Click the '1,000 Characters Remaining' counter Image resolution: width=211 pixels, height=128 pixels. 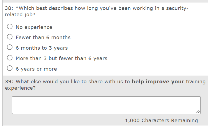tap(161, 121)
